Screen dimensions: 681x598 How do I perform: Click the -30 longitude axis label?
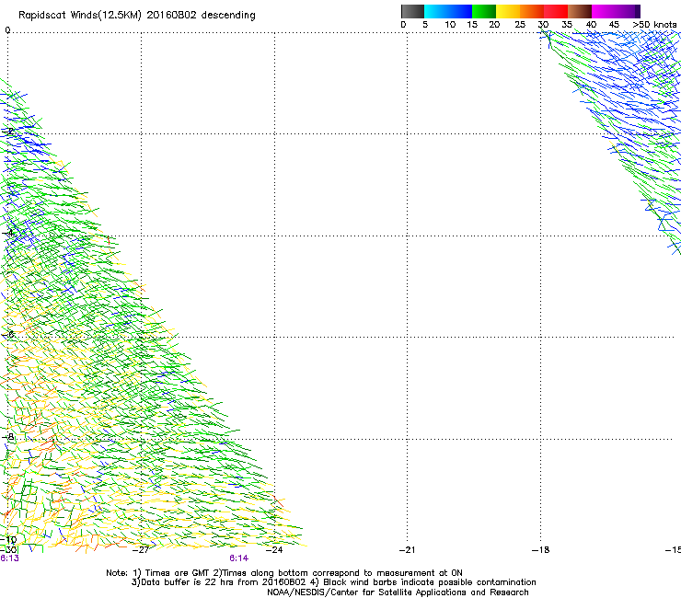coord(8,550)
